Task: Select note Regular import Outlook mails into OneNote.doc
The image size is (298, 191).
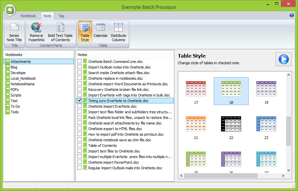Action: tap(125, 168)
